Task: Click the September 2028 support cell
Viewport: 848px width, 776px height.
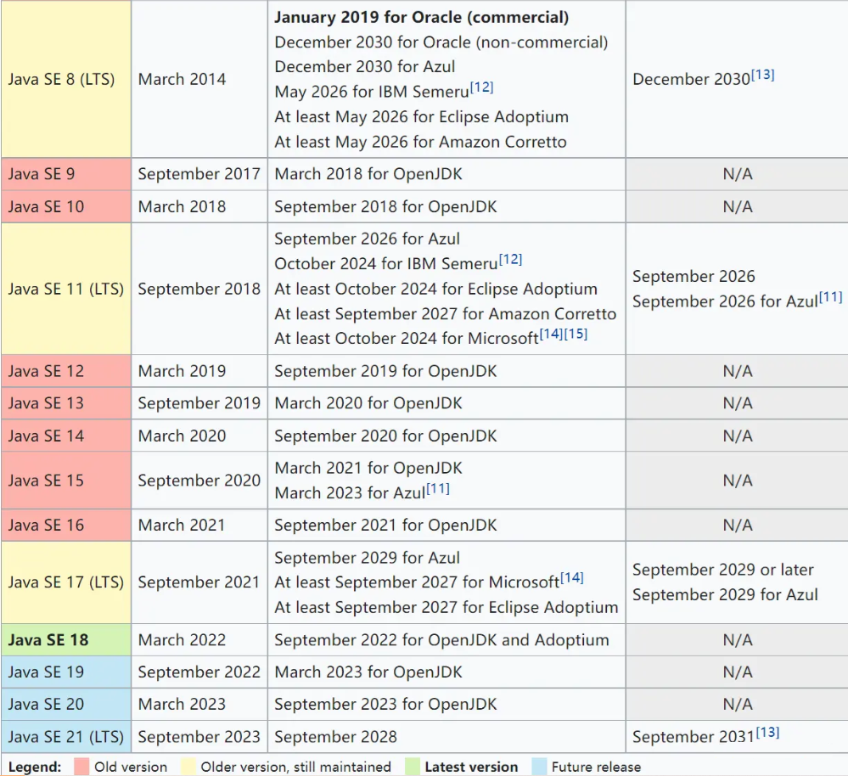Action: (x=446, y=737)
